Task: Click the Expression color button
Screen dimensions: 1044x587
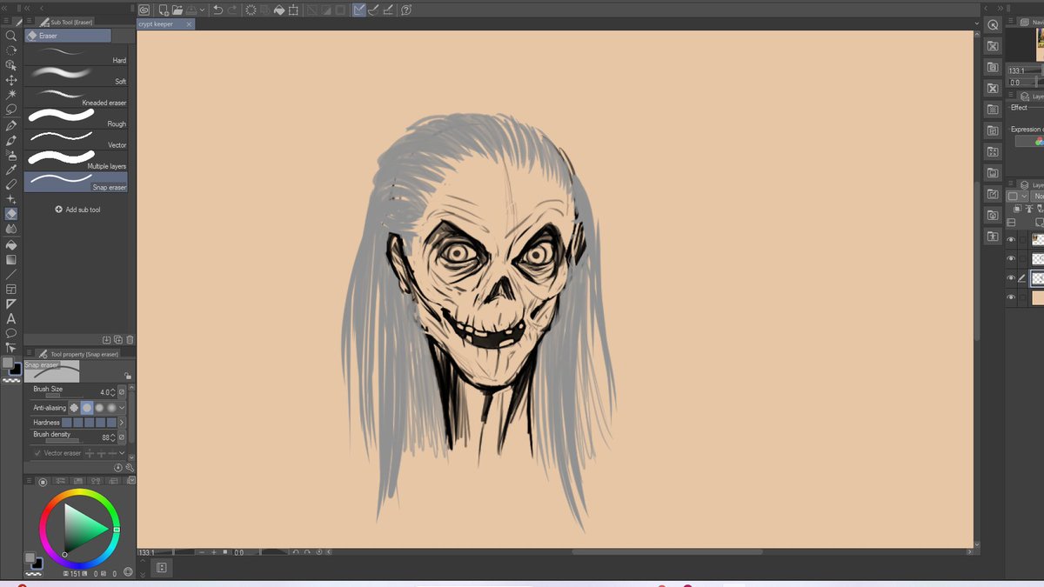Action: coord(1032,141)
